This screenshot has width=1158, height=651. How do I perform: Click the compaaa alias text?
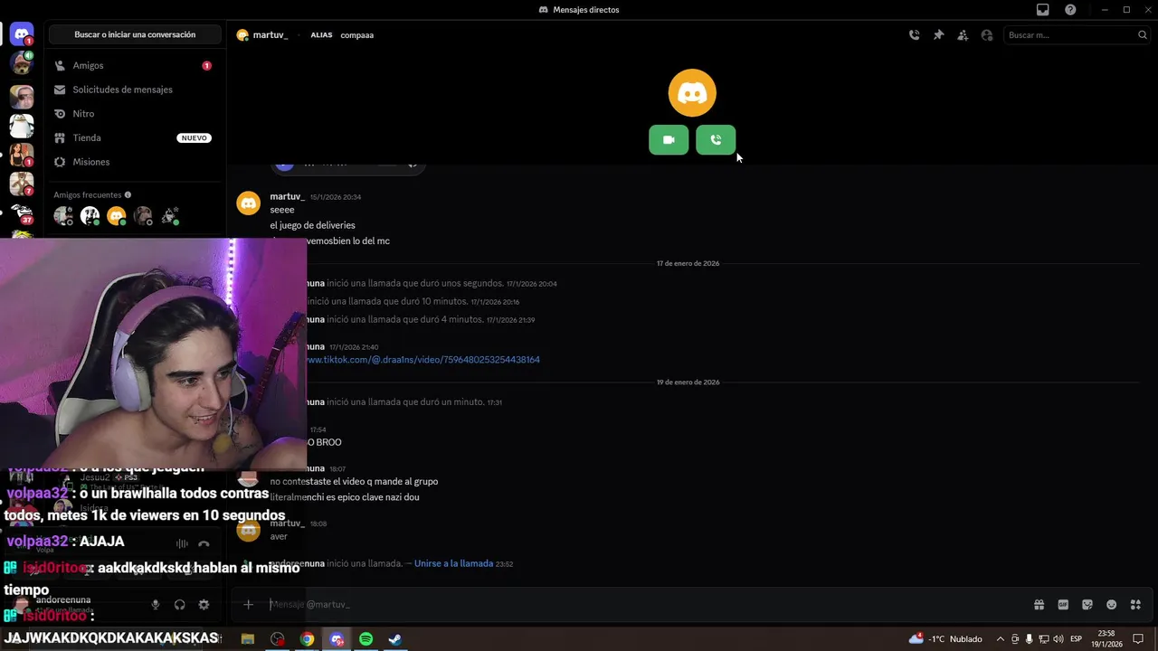pyautogui.click(x=357, y=35)
